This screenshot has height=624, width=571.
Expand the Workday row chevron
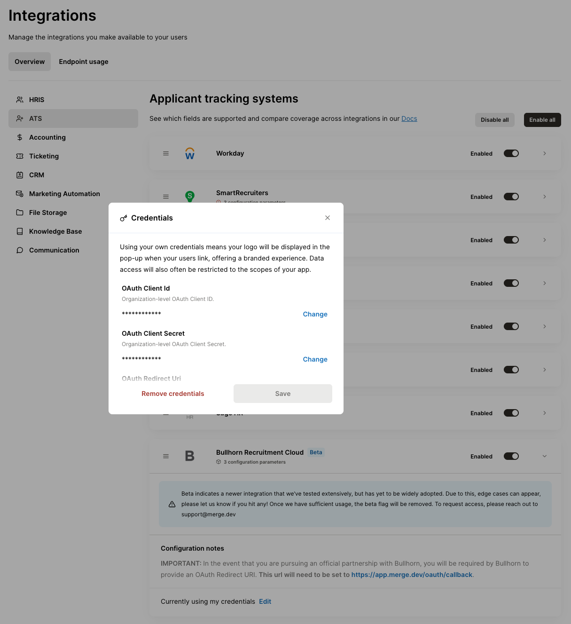(544, 153)
